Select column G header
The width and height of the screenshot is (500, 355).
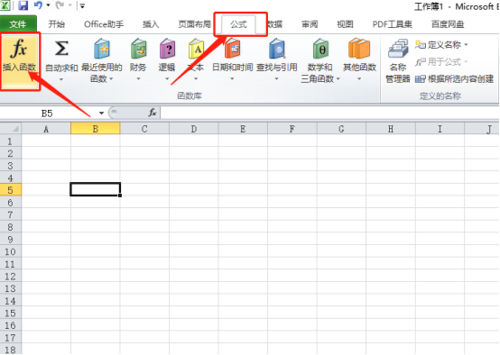(341, 129)
